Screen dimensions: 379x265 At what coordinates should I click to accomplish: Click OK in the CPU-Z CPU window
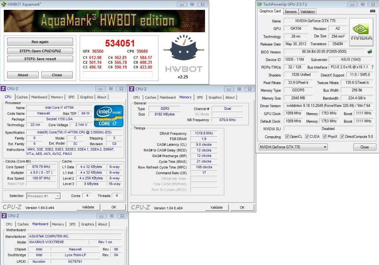tap(114, 207)
